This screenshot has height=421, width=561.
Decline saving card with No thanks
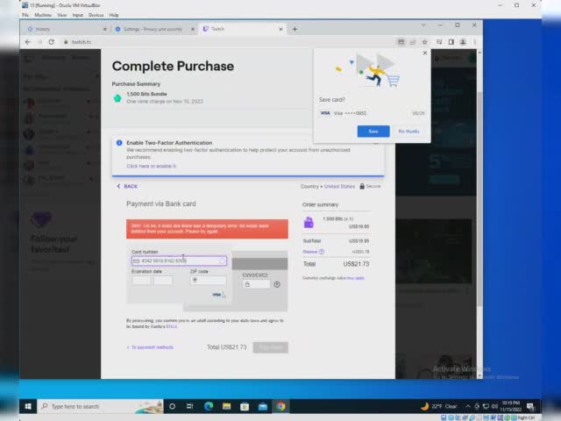408,132
